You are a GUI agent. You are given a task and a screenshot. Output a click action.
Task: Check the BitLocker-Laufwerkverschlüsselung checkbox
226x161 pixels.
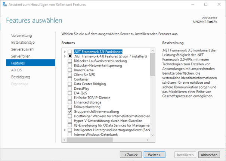point(70,61)
